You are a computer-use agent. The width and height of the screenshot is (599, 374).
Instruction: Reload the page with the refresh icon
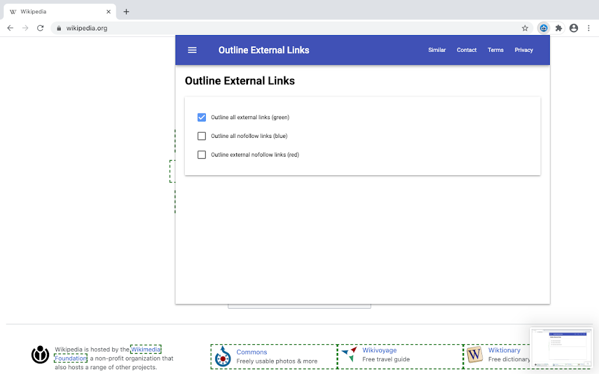pyautogui.click(x=40, y=28)
